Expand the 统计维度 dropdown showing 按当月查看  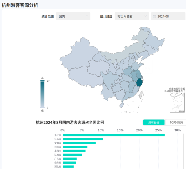(131, 16)
